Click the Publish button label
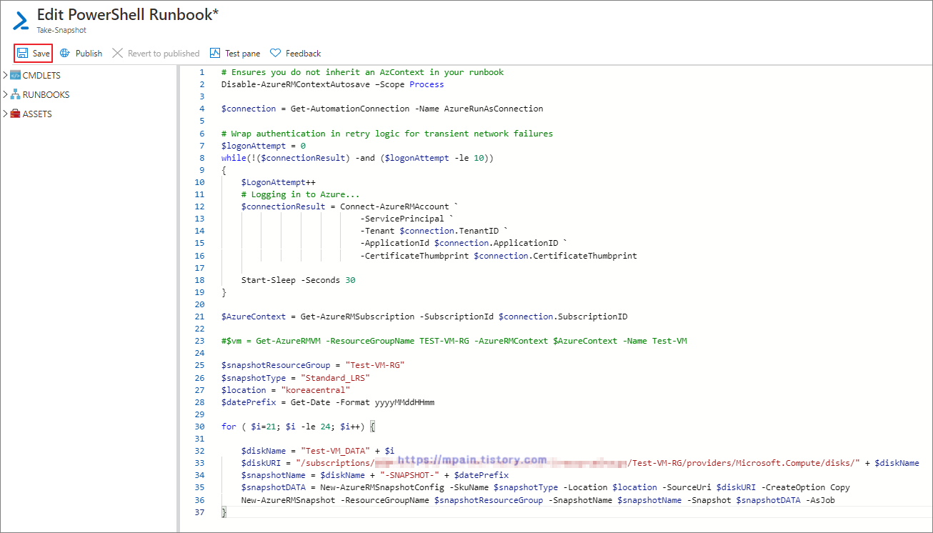933x533 pixels. 89,54
